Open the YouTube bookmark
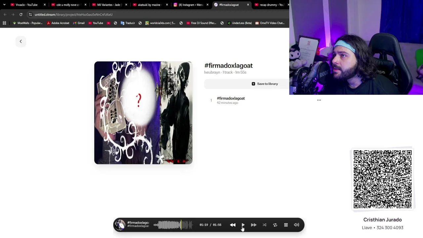The width and height of the screenshot is (423, 238). (96, 23)
